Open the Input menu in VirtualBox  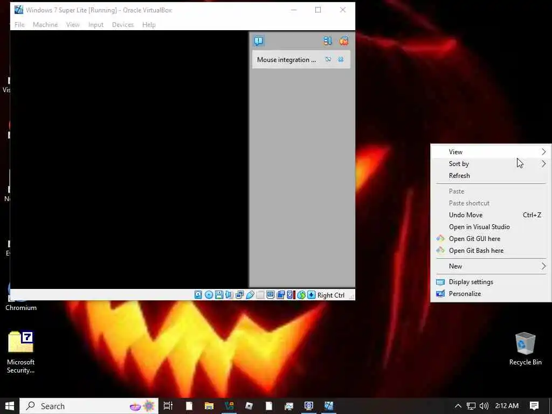pyautogui.click(x=96, y=25)
